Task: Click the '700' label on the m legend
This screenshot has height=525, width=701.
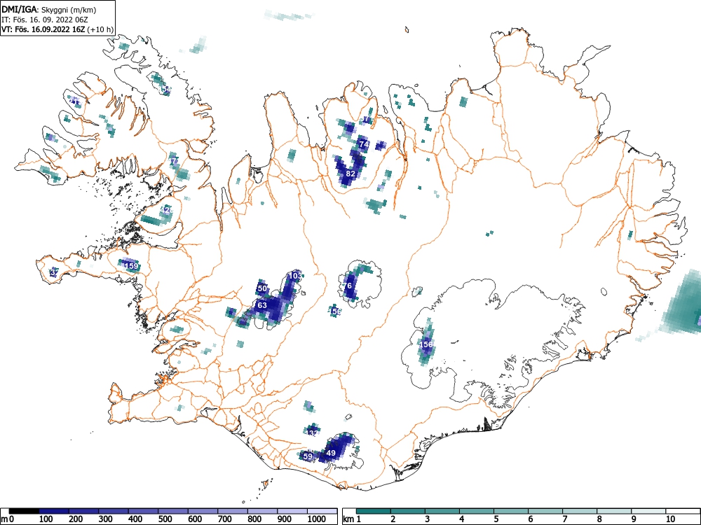Action: click(x=225, y=519)
